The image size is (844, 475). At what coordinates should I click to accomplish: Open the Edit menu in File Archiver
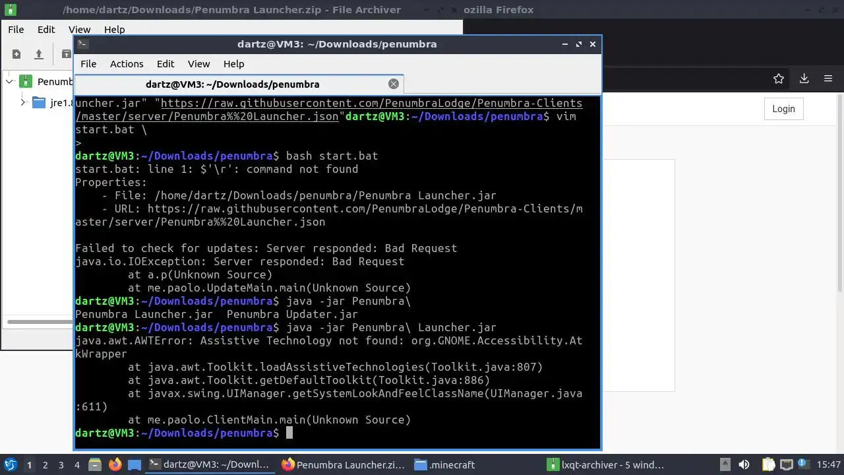[46, 30]
